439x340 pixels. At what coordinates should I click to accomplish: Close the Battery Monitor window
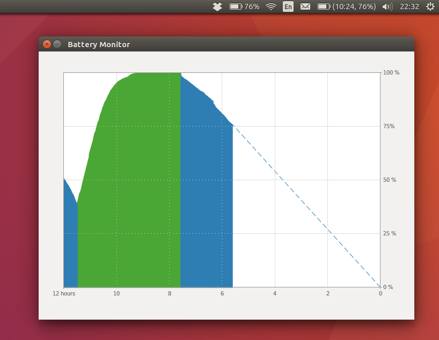[47, 44]
